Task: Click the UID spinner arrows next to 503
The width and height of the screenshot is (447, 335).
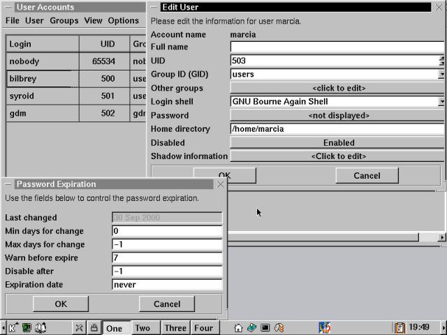Action: [x=441, y=61]
